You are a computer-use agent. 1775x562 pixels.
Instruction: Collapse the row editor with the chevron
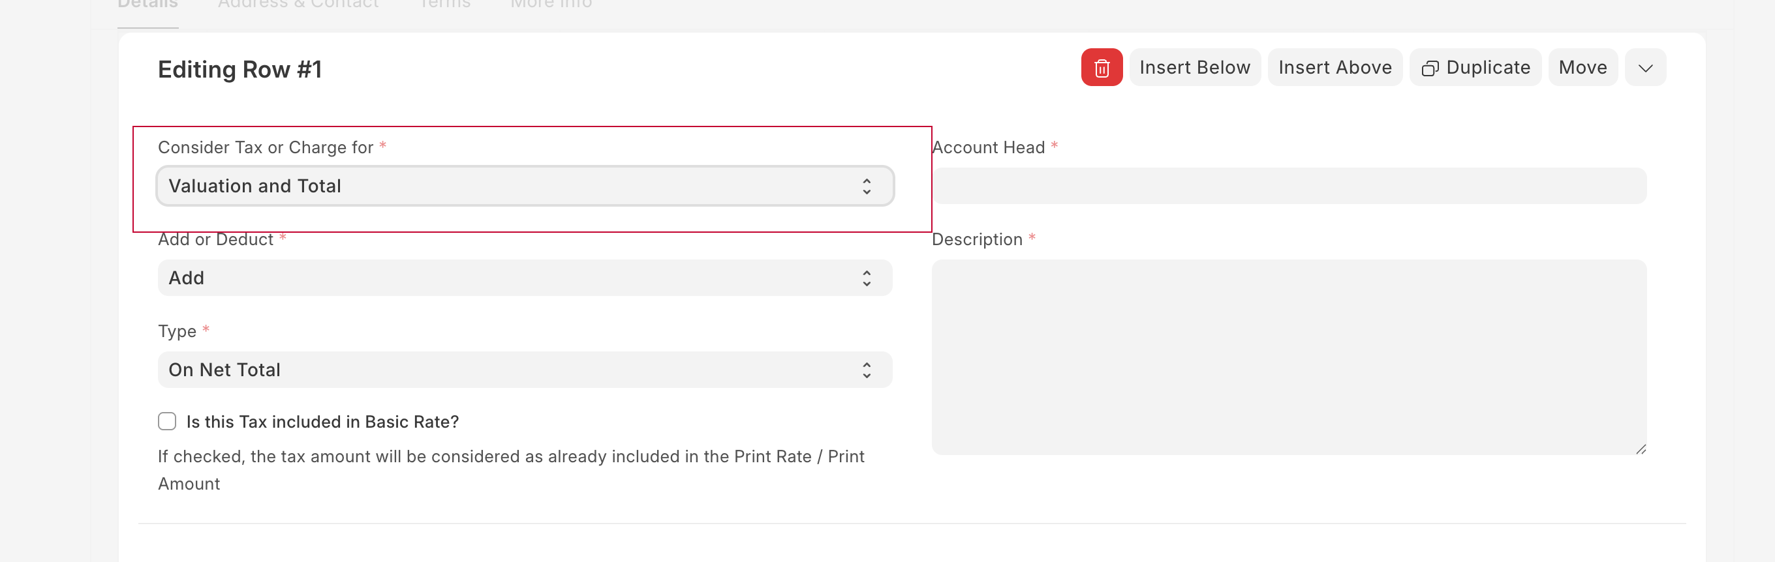[1644, 68]
